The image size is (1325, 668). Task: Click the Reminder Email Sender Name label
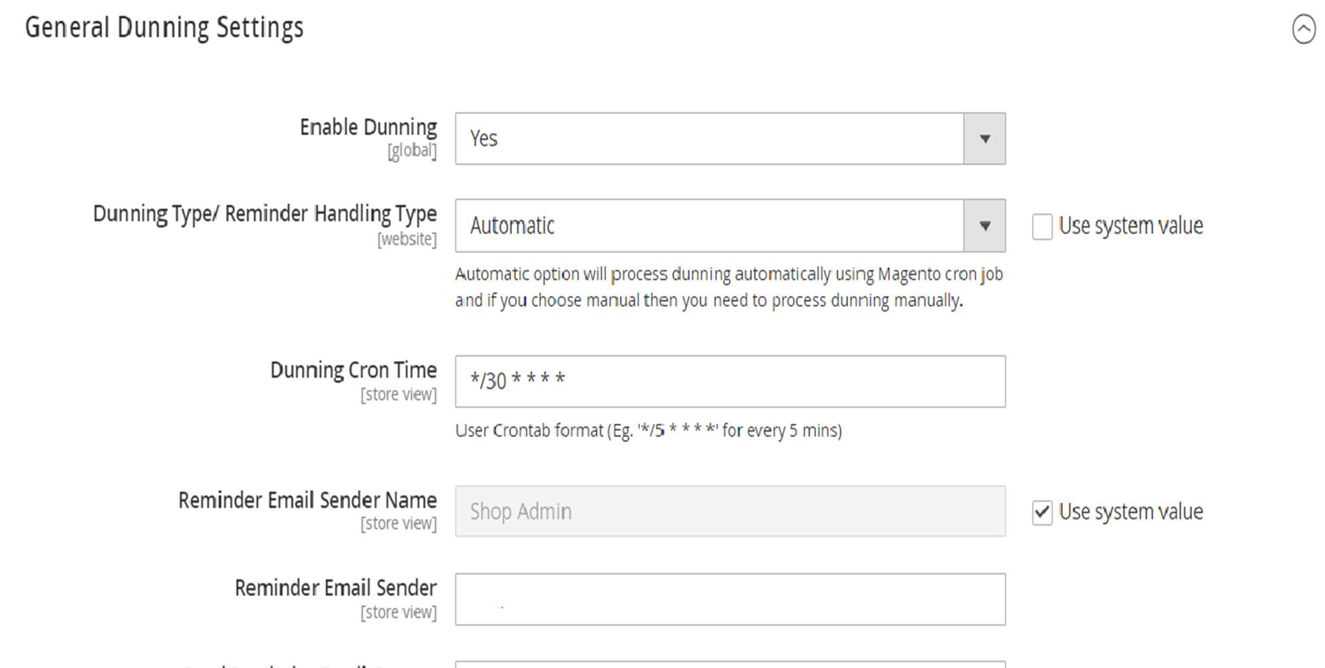pyautogui.click(x=307, y=500)
